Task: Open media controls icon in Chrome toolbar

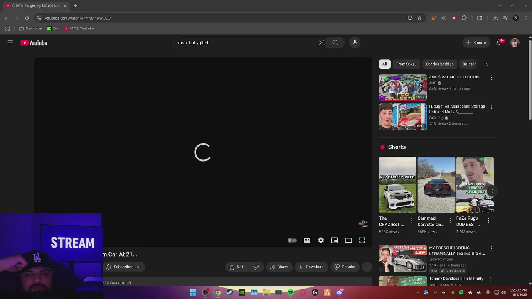Action: coord(505,18)
